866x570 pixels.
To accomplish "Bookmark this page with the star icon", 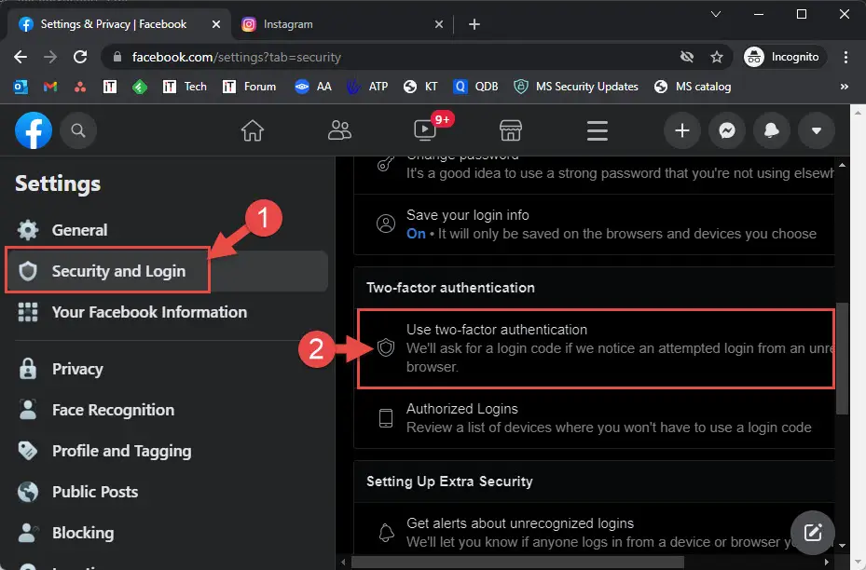I will [x=717, y=57].
